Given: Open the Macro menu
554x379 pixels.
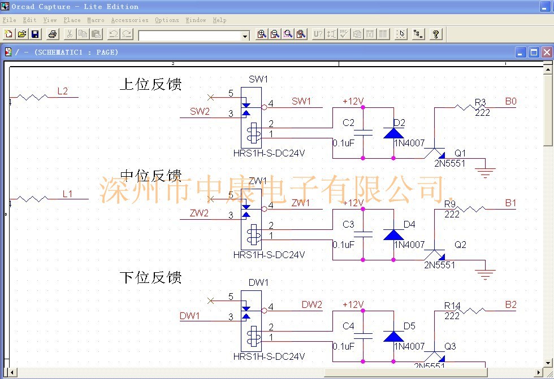Looking at the screenshot, I should pyautogui.click(x=96, y=20).
